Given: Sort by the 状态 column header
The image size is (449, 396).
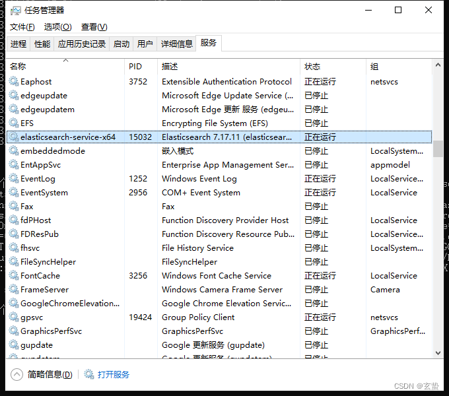Looking at the screenshot, I should 333,67.
